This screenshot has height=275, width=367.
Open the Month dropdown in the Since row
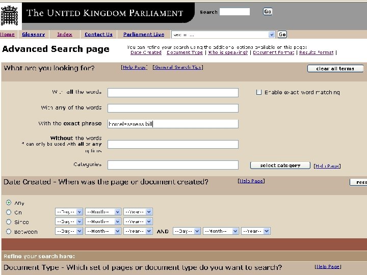click(103, 222)
